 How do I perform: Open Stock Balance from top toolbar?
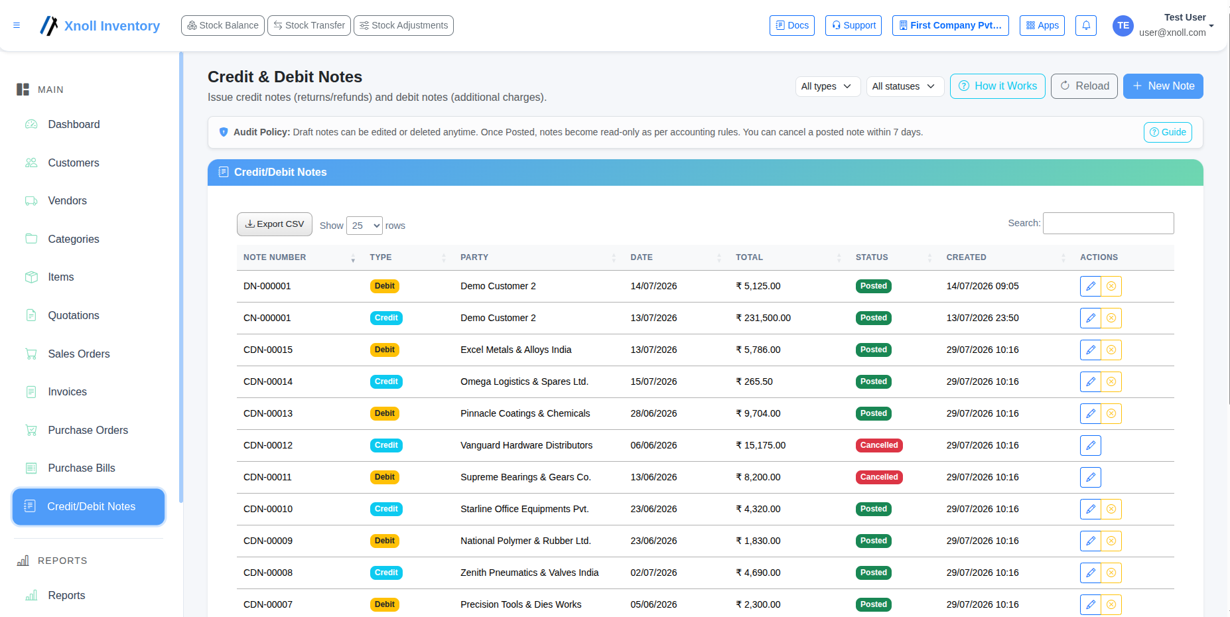222,25
